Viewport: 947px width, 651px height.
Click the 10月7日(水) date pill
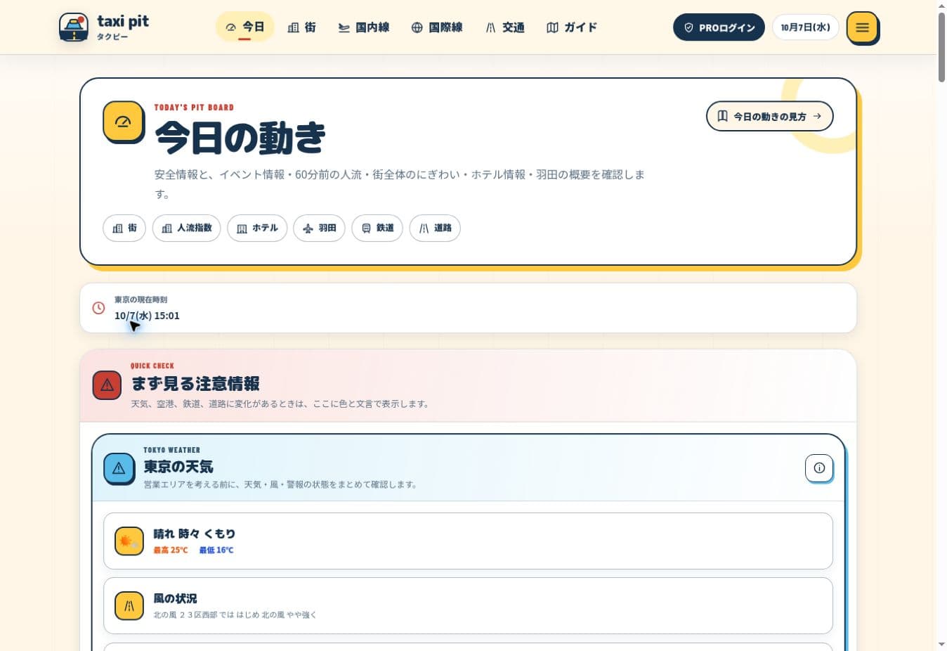(x=805, y=27)
